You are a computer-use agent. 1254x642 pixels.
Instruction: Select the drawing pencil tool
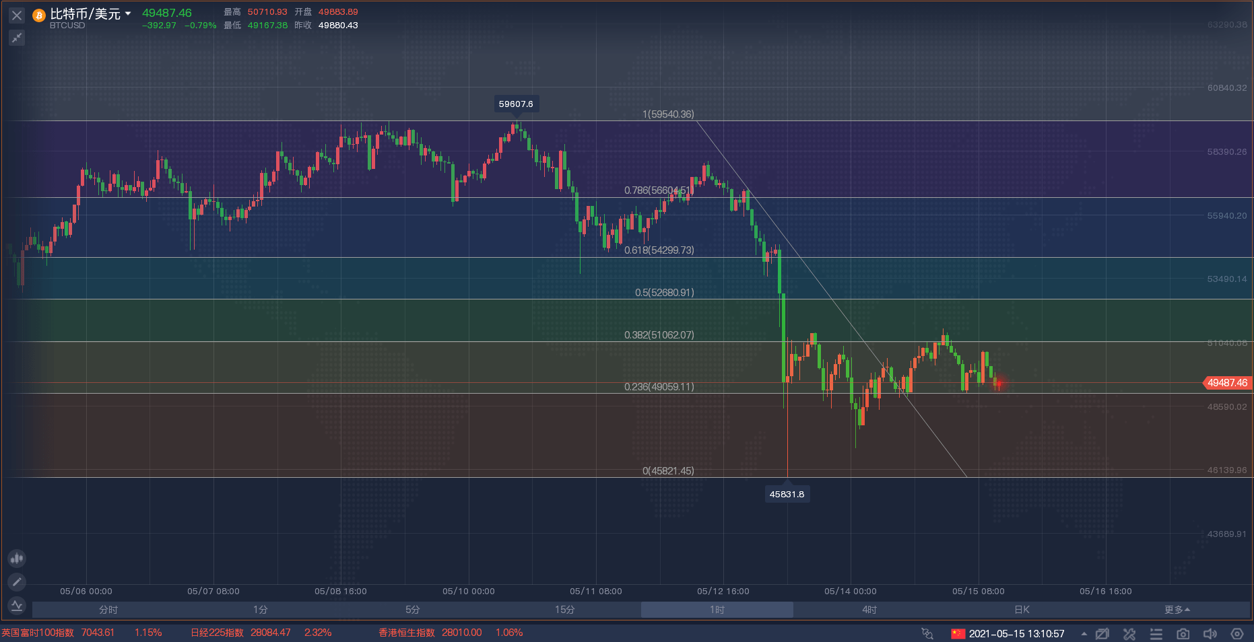[17, 581]
